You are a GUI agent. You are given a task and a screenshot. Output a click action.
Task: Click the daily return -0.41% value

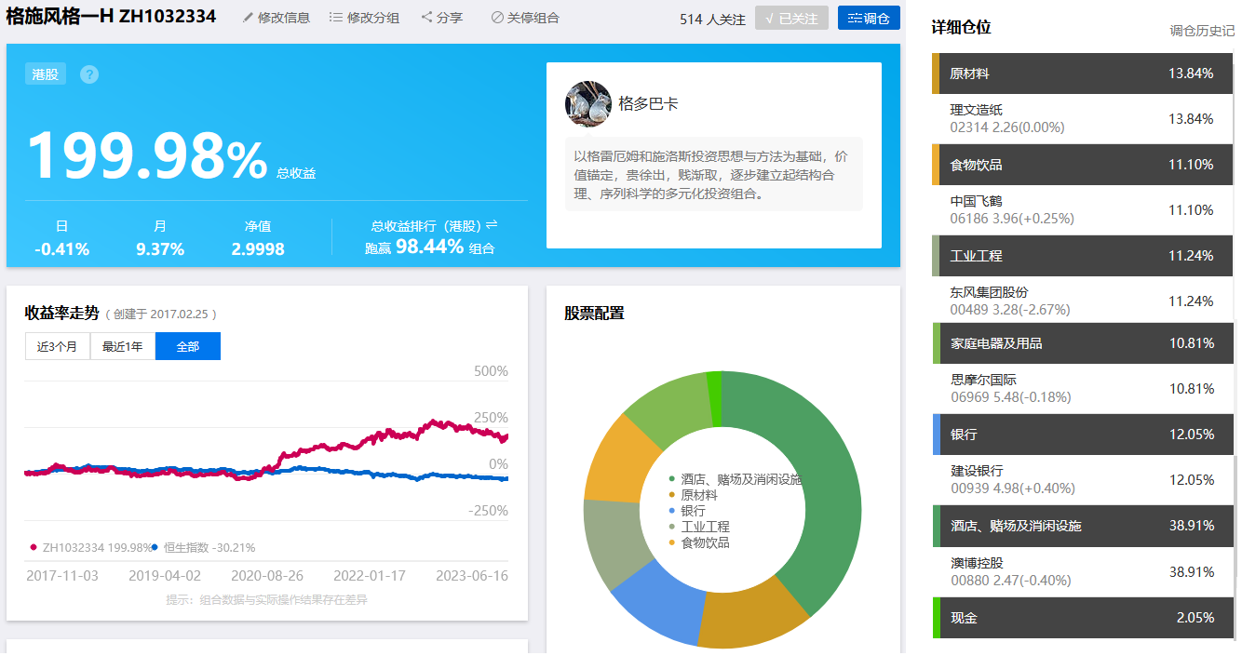61,248
